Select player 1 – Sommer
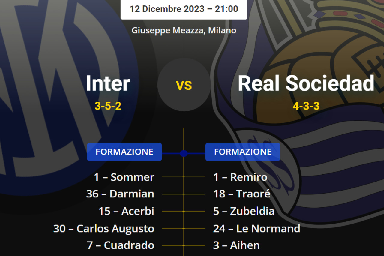This screenshot has width=384, height=256. click(x=124, y=177)
